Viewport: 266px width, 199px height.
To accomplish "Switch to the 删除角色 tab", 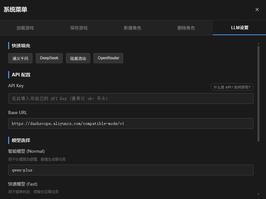I will (x=186, y=28).
